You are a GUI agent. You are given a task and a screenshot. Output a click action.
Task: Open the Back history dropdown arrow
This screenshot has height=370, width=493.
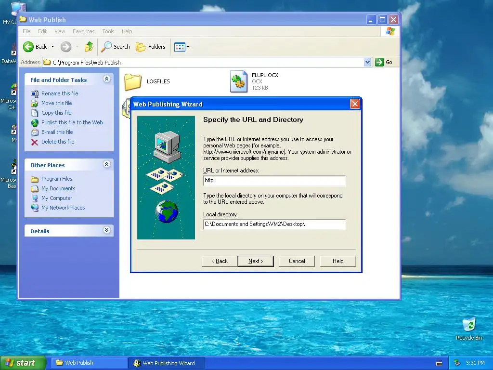[52, 47]
